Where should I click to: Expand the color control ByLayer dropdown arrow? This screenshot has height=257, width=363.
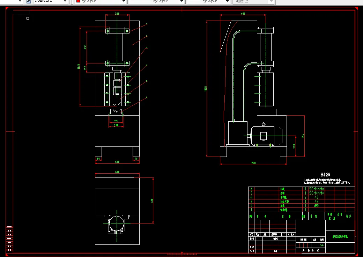124,1
